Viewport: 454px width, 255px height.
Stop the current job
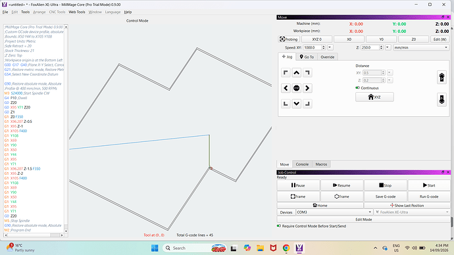point(386,185)
